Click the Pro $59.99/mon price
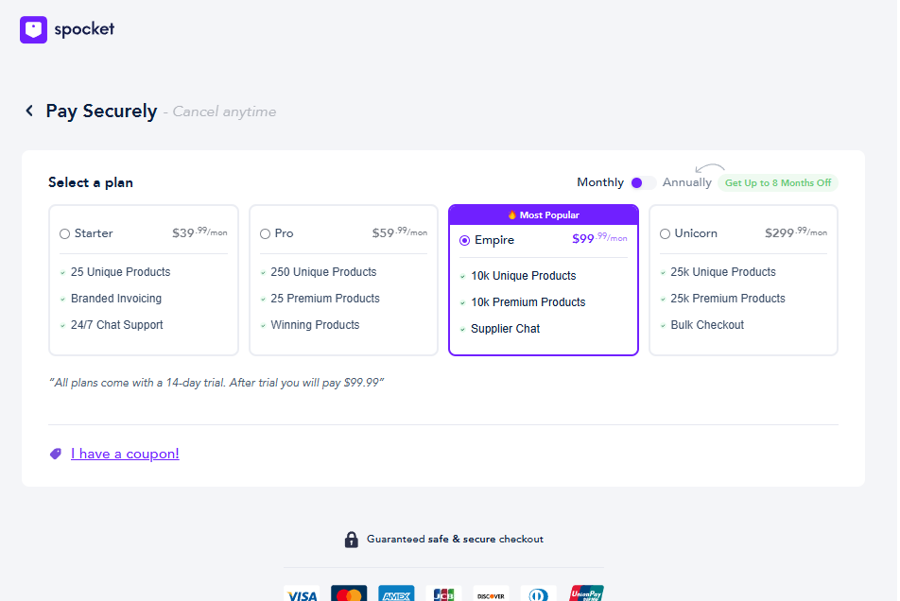 click(x=400, y=232)
